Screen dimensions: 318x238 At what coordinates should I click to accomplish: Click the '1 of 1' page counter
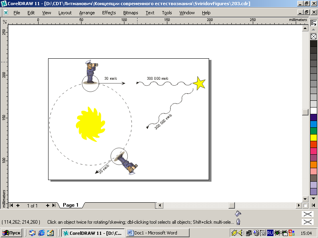click(x=33, y=205)
